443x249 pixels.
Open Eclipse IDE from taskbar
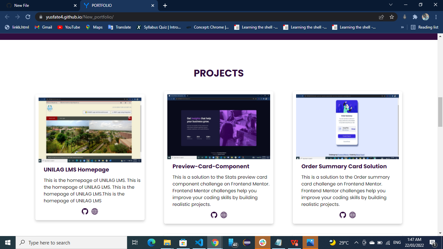[247, 243]
